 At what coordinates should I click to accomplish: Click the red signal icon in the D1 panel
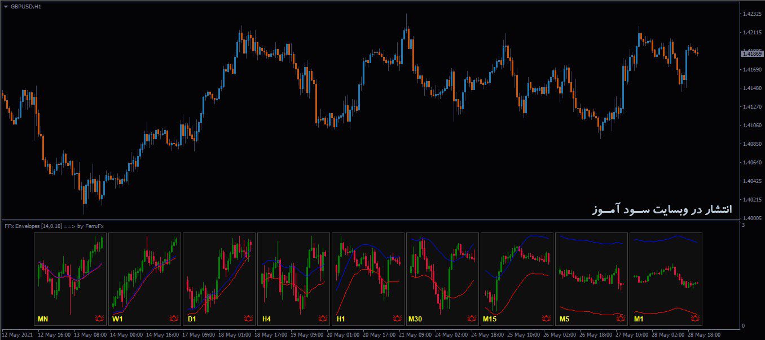pyautogui.click(x=249, y=319)
